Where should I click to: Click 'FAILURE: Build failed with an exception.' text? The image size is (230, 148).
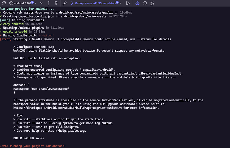47,58
